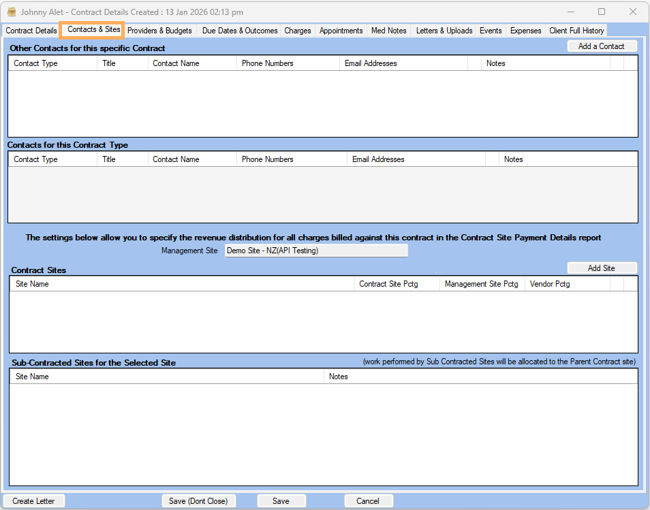Cancel the contract details changes
Image resolution: width=650 pixels, height=510 pixels.
click(367, 501)
